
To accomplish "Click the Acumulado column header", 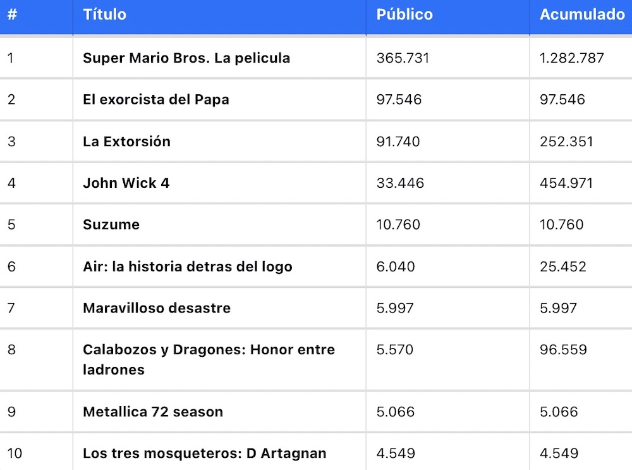I will click(582, 15).
